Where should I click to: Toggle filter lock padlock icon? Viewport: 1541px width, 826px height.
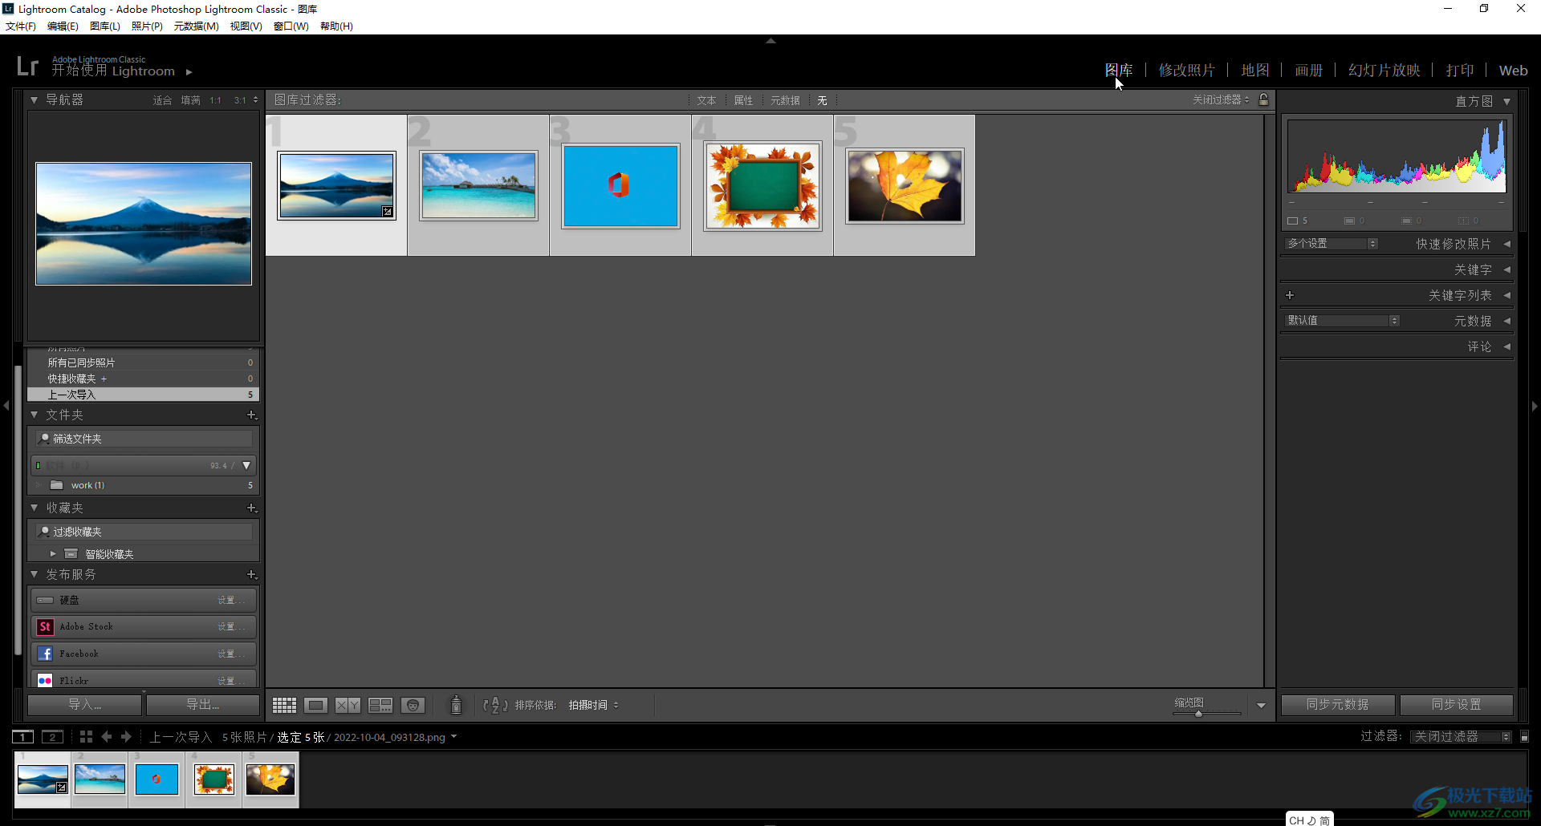pyautogui.click(x=1263, y=99)
